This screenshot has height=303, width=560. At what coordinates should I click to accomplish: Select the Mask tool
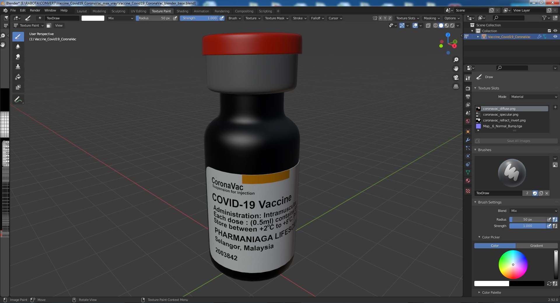click(18, 87)
